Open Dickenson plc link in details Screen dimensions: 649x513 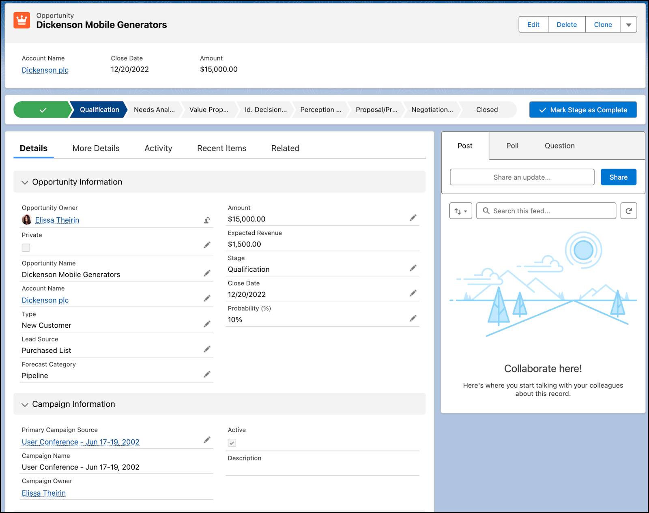[x=45, y=300]
